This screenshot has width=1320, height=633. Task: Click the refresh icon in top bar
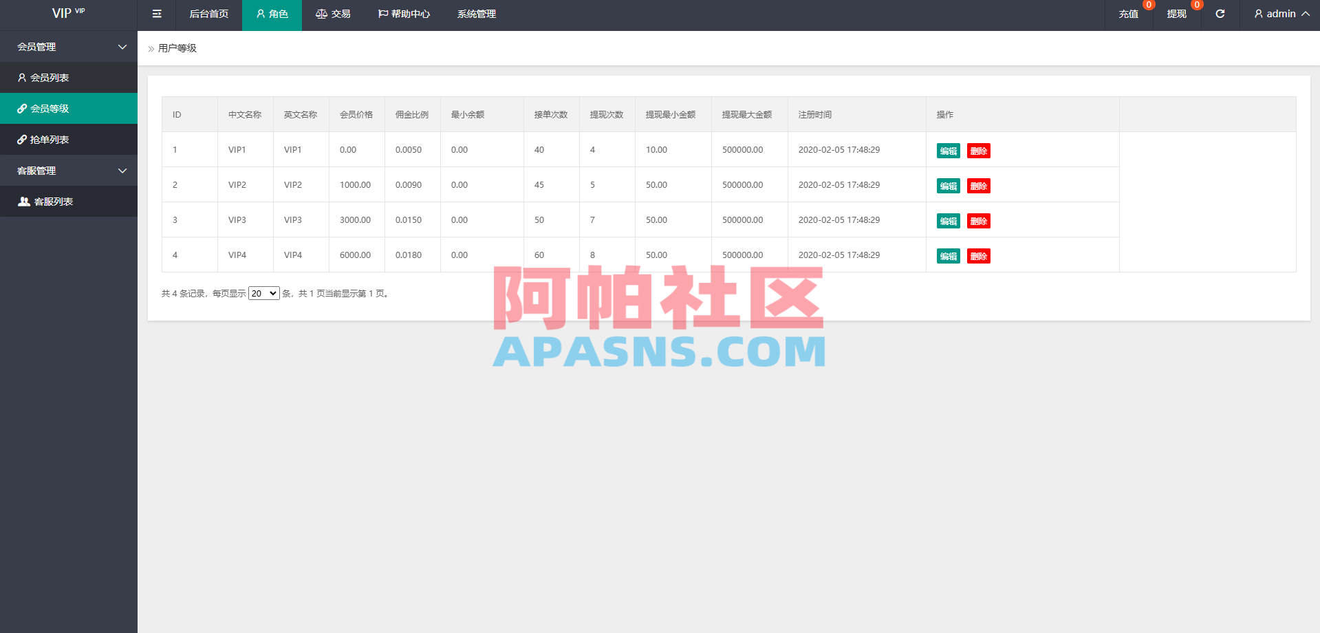point(1220,14)
